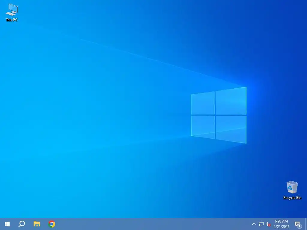The height and width of the screenshot is (230, 307).
Task: Open the muted volume tray icon
Action: [268, 224]
